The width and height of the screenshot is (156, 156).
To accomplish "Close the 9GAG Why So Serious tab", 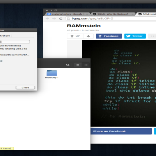I will [133, 14].
